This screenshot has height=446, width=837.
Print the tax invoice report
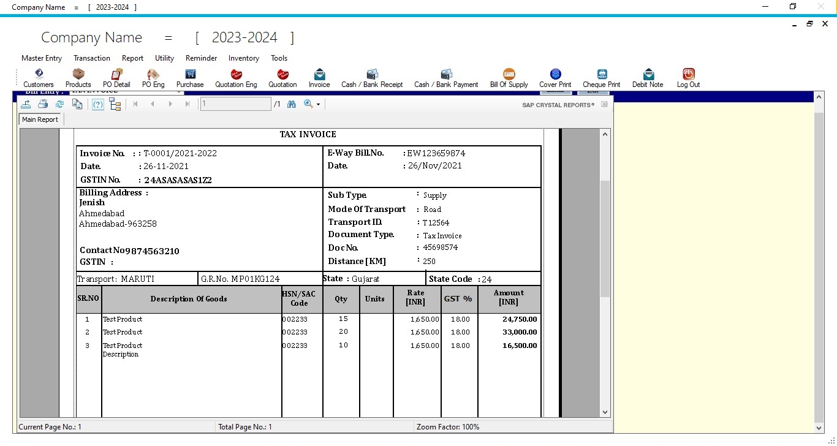tap(43, 104)
